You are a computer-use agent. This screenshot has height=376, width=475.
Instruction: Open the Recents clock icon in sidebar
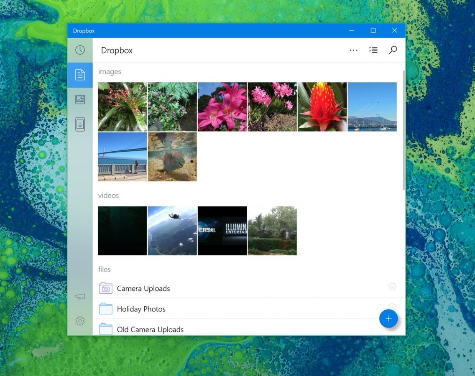click(80, 50)
